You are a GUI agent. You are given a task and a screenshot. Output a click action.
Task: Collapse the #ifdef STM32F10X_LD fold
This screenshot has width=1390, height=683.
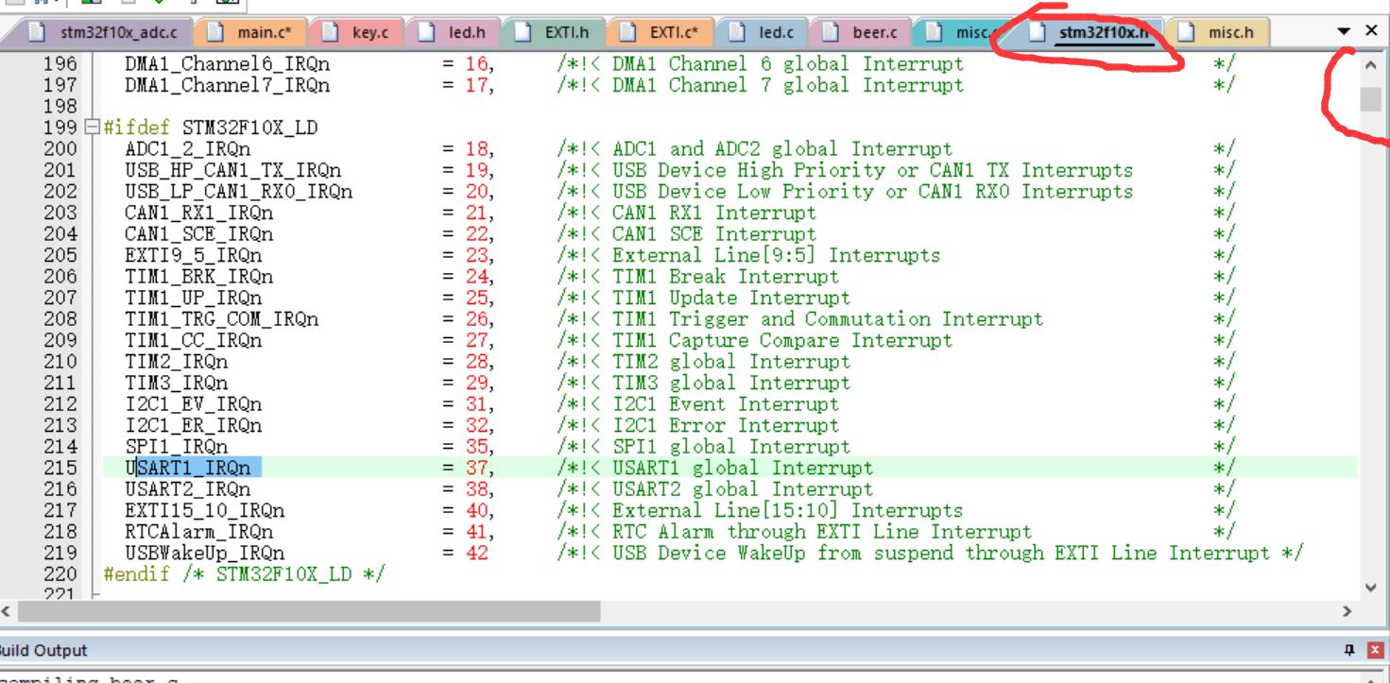[x=92, y=128]
